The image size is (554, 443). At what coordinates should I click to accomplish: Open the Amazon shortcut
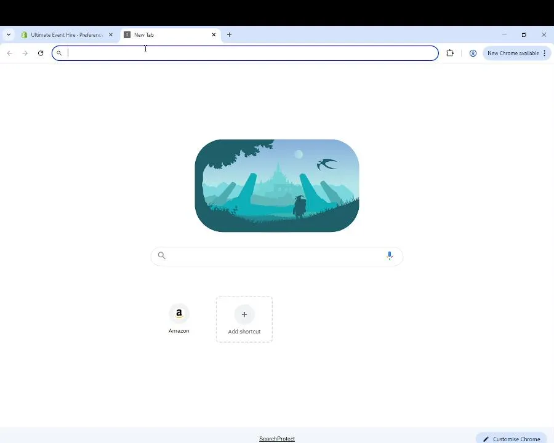click(x=179, y=319)
